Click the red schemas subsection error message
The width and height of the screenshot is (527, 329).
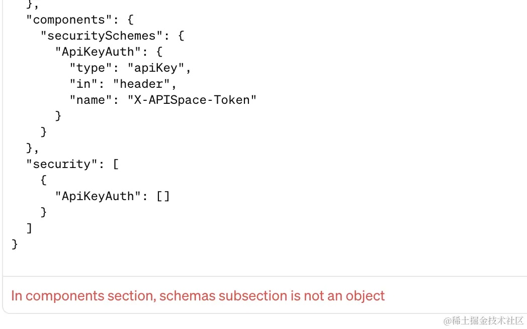point(198,296)
